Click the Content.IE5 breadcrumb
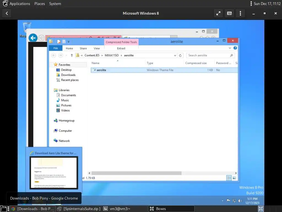This screenshot has width=282, height=212. pyautogui.click(x=92, y=55)
